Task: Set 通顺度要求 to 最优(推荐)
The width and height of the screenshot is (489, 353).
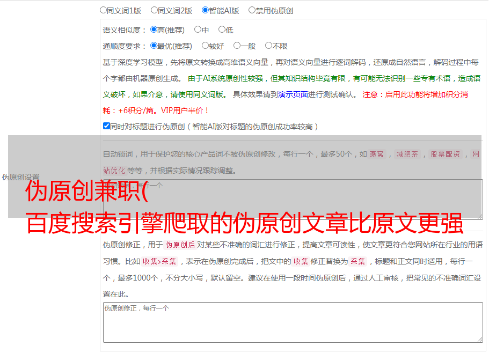Action: 154,46
